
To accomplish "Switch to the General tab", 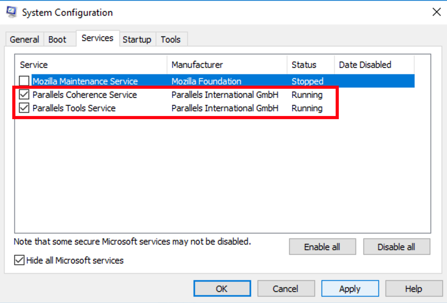I will tap(24, 39).
